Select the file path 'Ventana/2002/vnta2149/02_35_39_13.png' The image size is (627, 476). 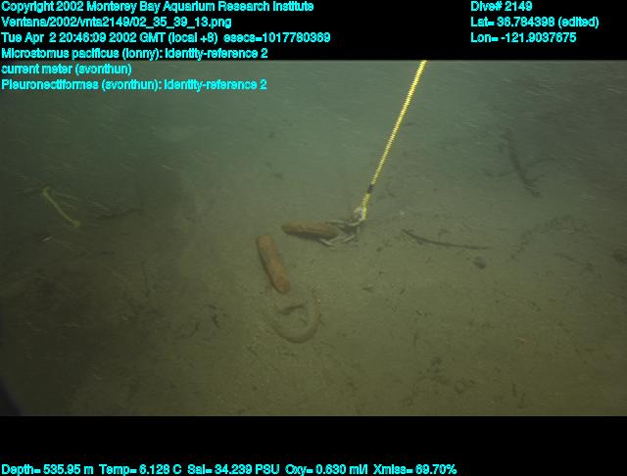pos(117,23)
